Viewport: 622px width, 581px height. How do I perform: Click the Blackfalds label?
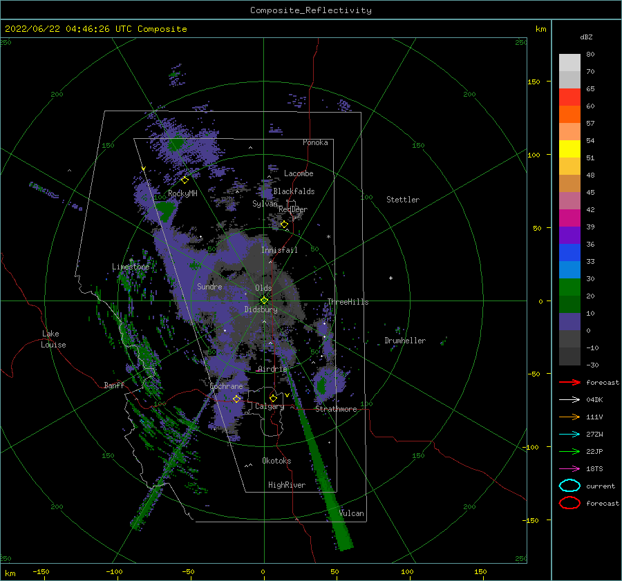[294, 191]
